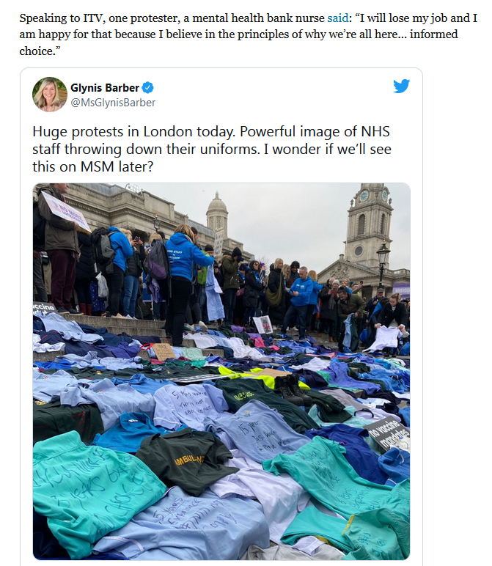Click the domed building tower in photo

point(217,216)
